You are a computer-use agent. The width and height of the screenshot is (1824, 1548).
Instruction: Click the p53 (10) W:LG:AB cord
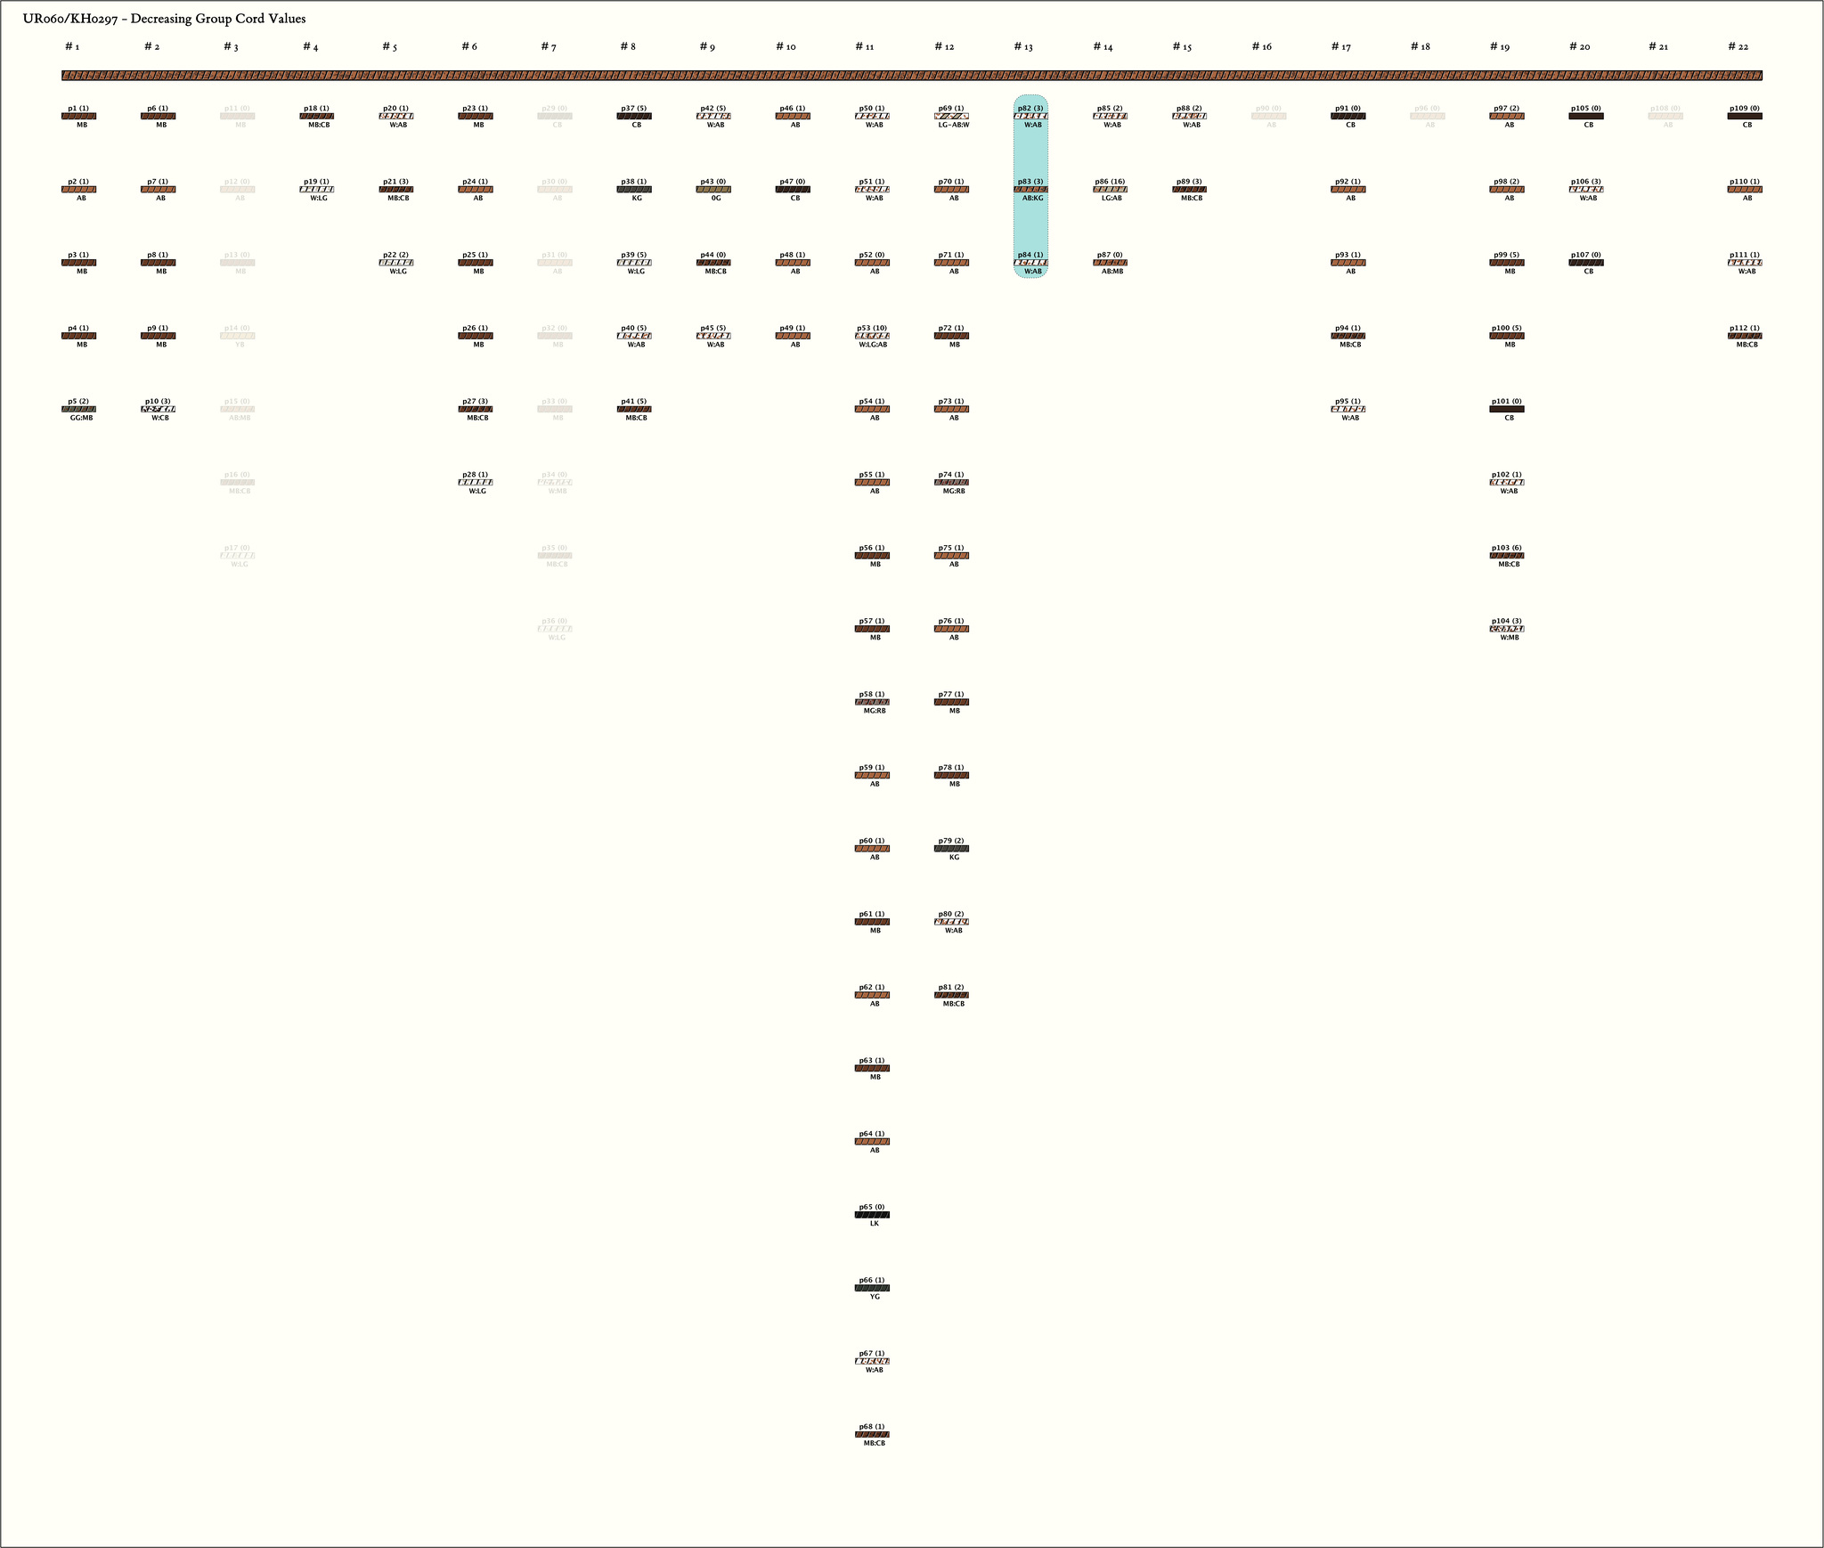pos(872,336)
